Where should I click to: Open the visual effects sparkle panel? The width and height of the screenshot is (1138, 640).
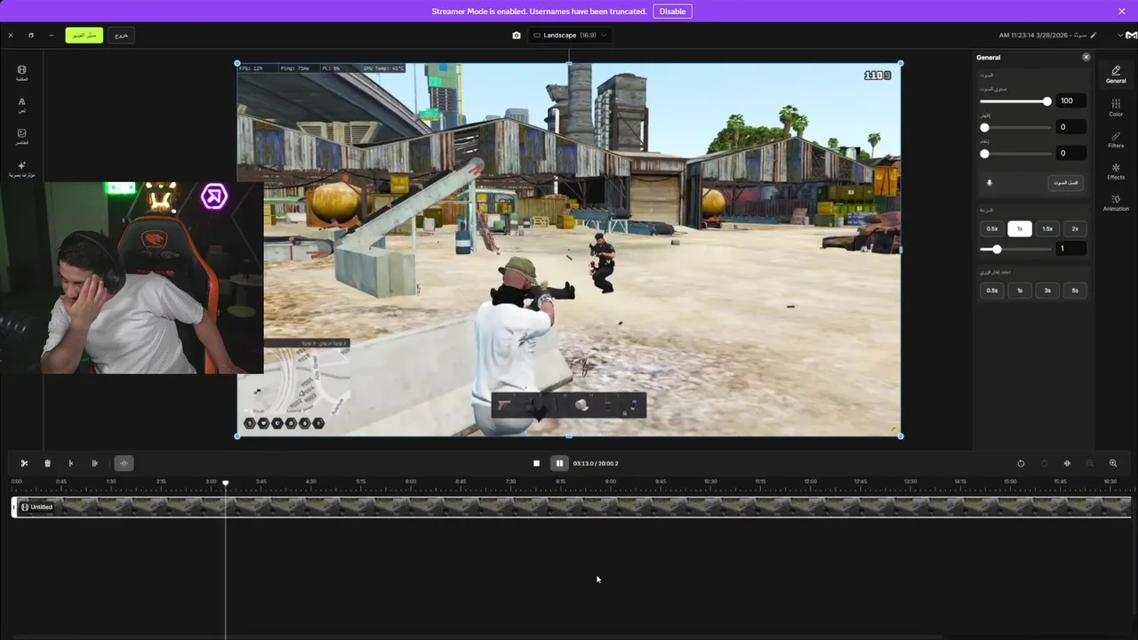(x=21, y=169)
